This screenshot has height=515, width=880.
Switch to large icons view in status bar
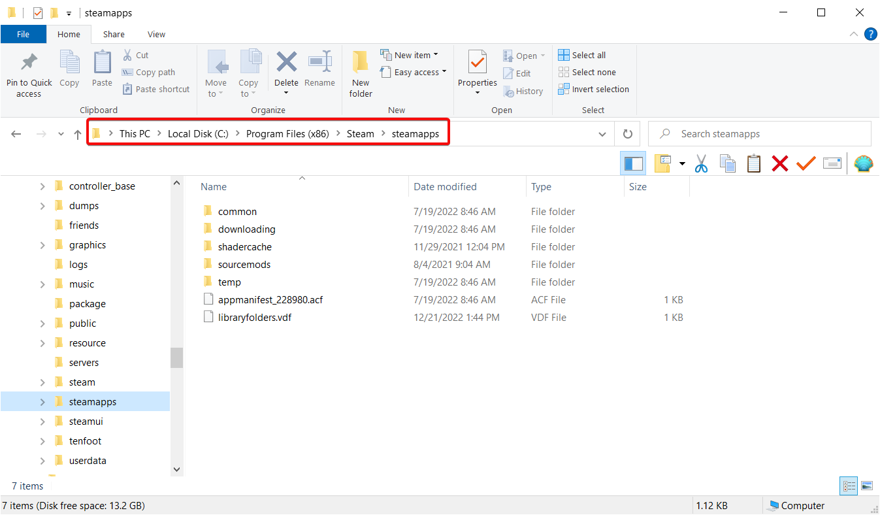pyautogui.click(x=867, y=486)
